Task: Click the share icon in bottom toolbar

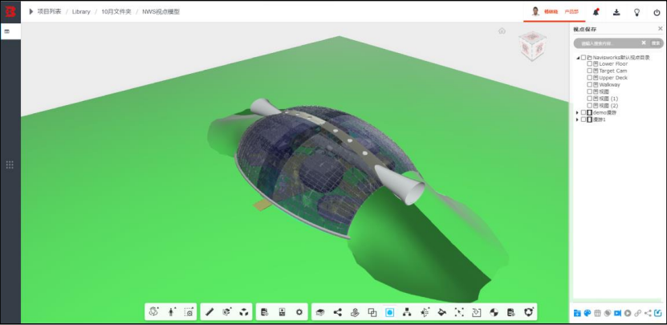Action: point(337,312)
